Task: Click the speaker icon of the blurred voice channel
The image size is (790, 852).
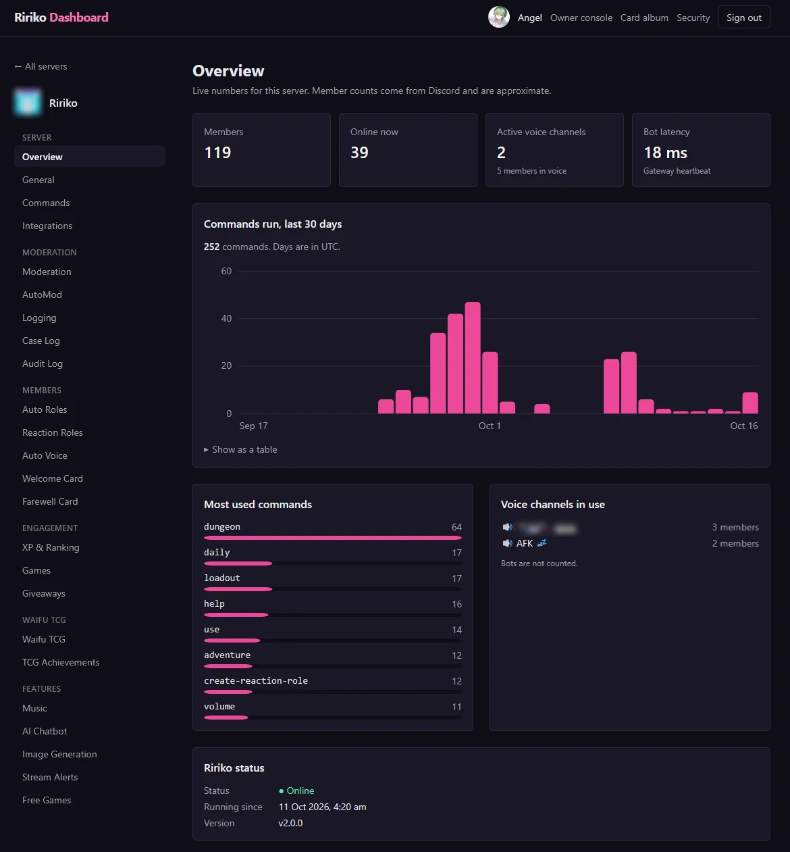Action: (x=507, y=527)
